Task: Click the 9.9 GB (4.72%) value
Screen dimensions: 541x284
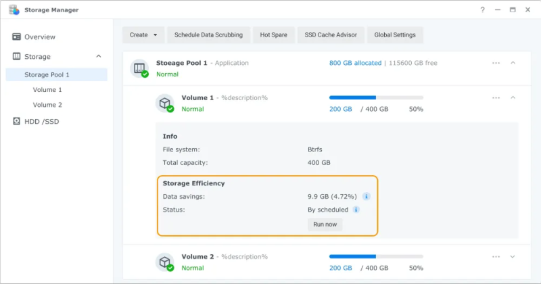Action: pyautogui.click(x=332, y=196)
